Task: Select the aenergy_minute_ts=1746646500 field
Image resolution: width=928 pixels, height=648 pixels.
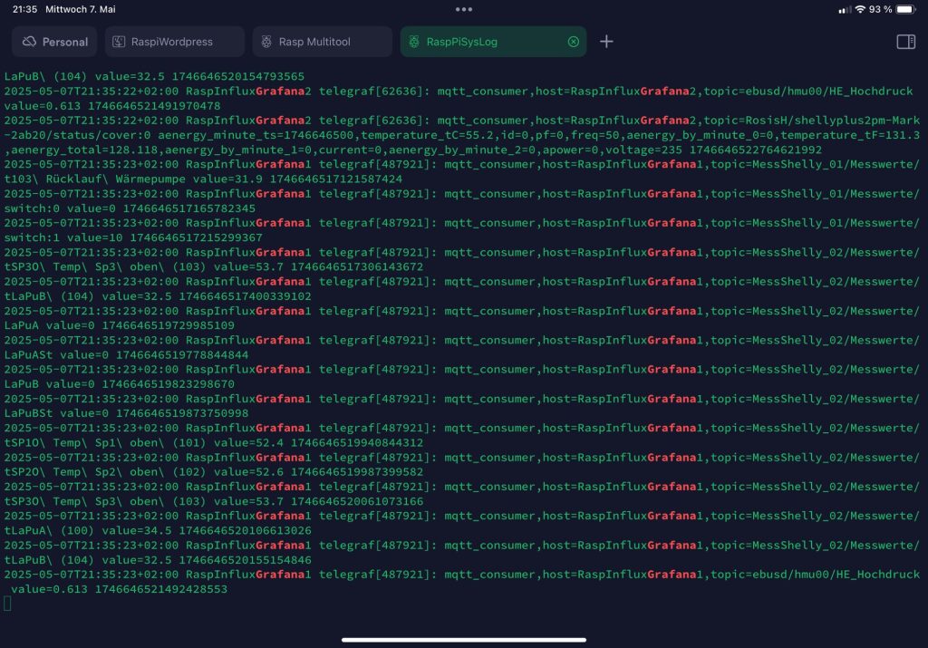Action: tap(256, 135)
